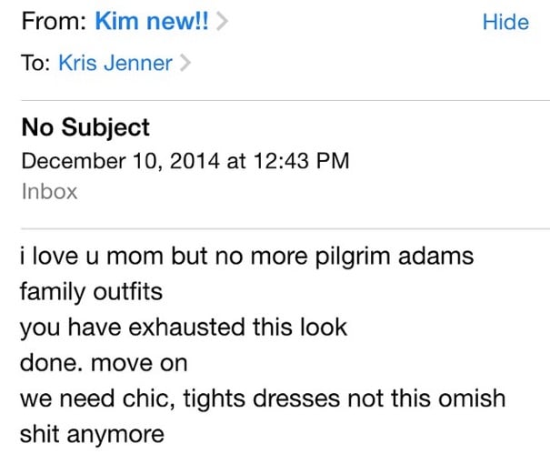Open sender contact Kim new!!

(x=152, y=22)
